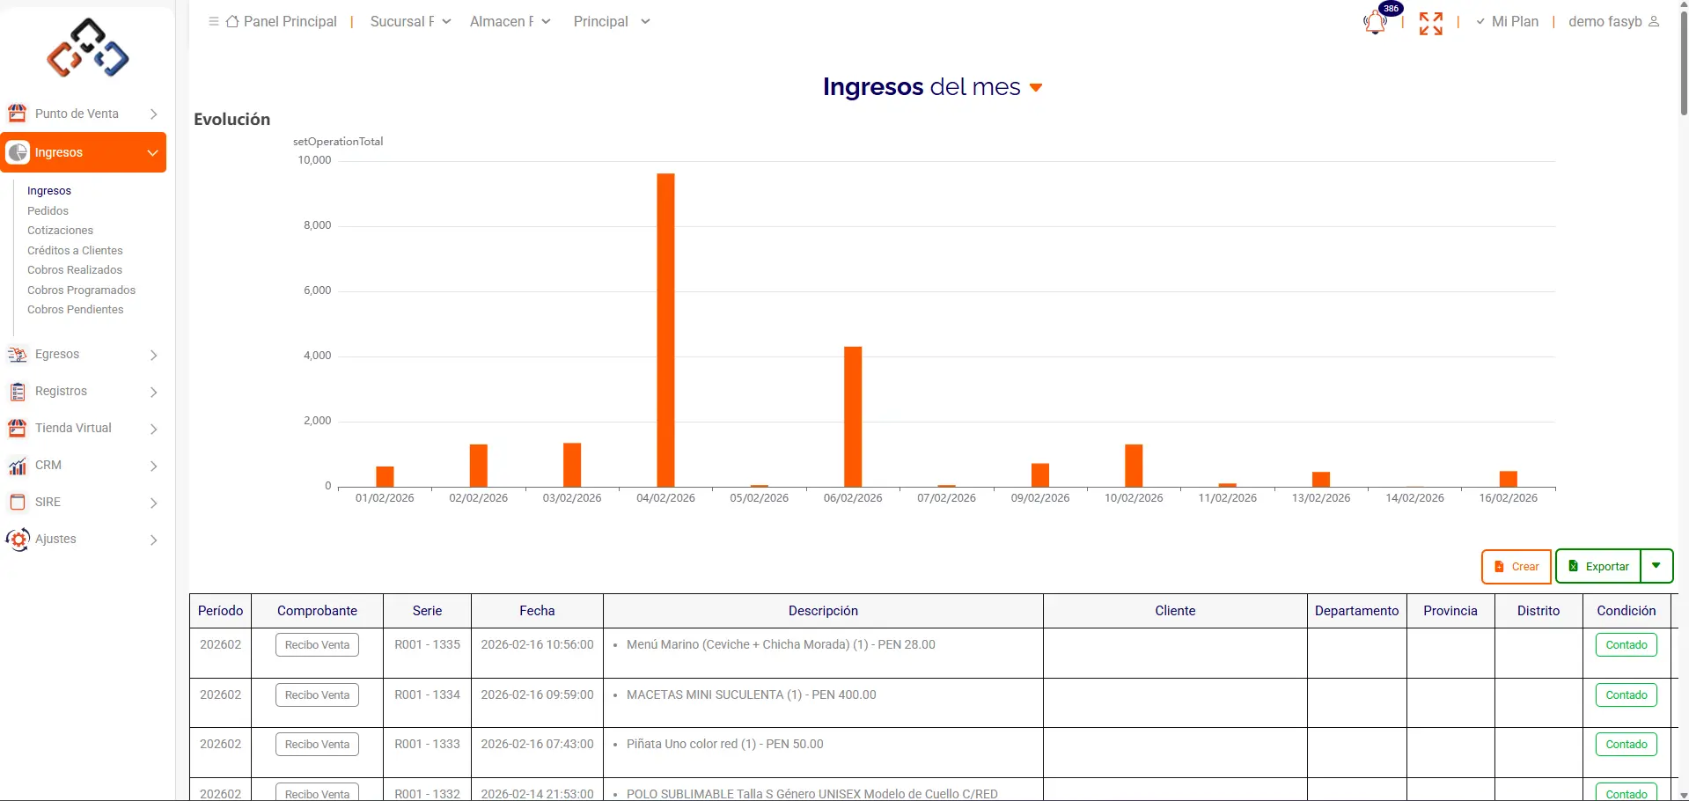Expand the Exportar options arrow

coord(1656,566)
